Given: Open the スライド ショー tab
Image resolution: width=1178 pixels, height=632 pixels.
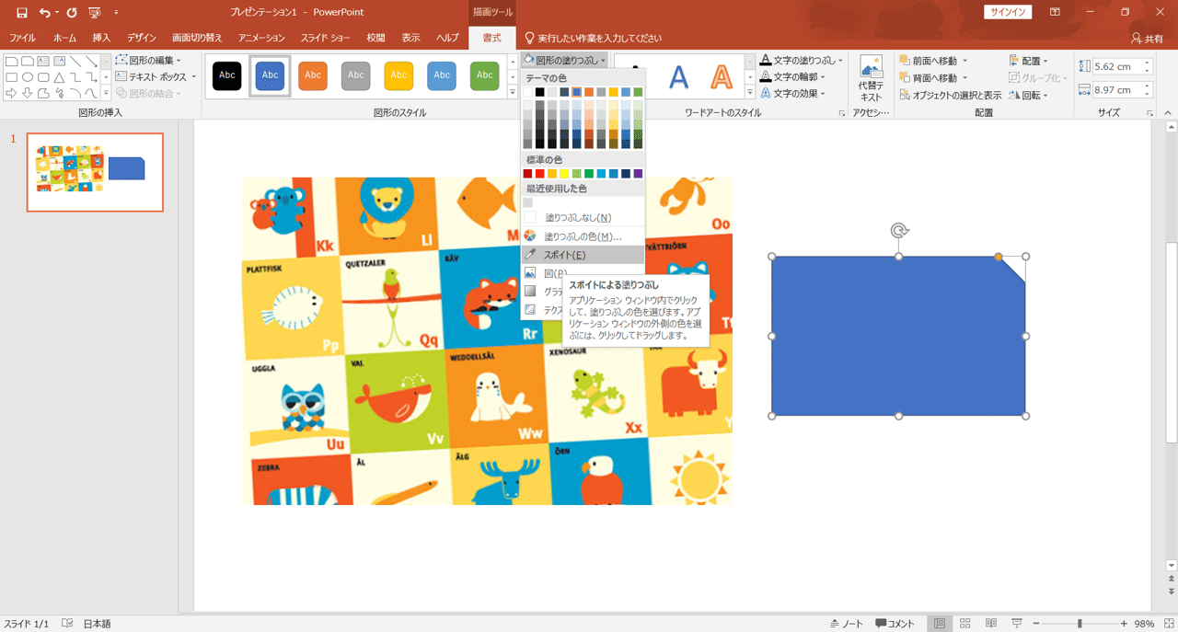Looking at the screenshot, I should coord(325,38).
